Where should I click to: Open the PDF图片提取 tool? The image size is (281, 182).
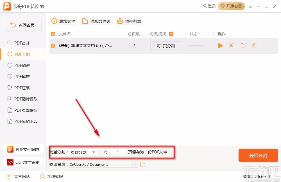pos(22,99)
